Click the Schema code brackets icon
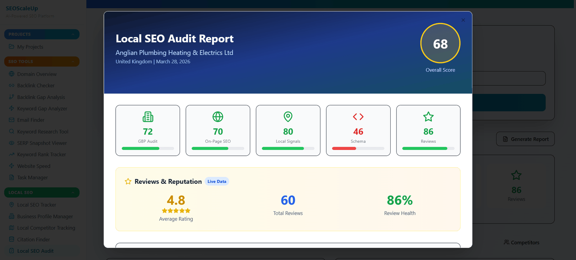Image resolution: width=576 pixels, height=260 pixels. 358,117
